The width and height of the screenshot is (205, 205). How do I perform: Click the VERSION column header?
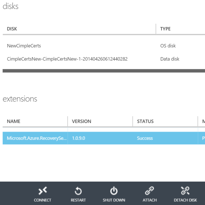[81, 121]
